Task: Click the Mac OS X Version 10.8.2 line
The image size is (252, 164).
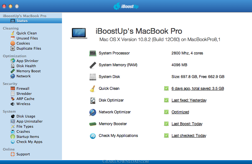Action: tap(160, 39)
